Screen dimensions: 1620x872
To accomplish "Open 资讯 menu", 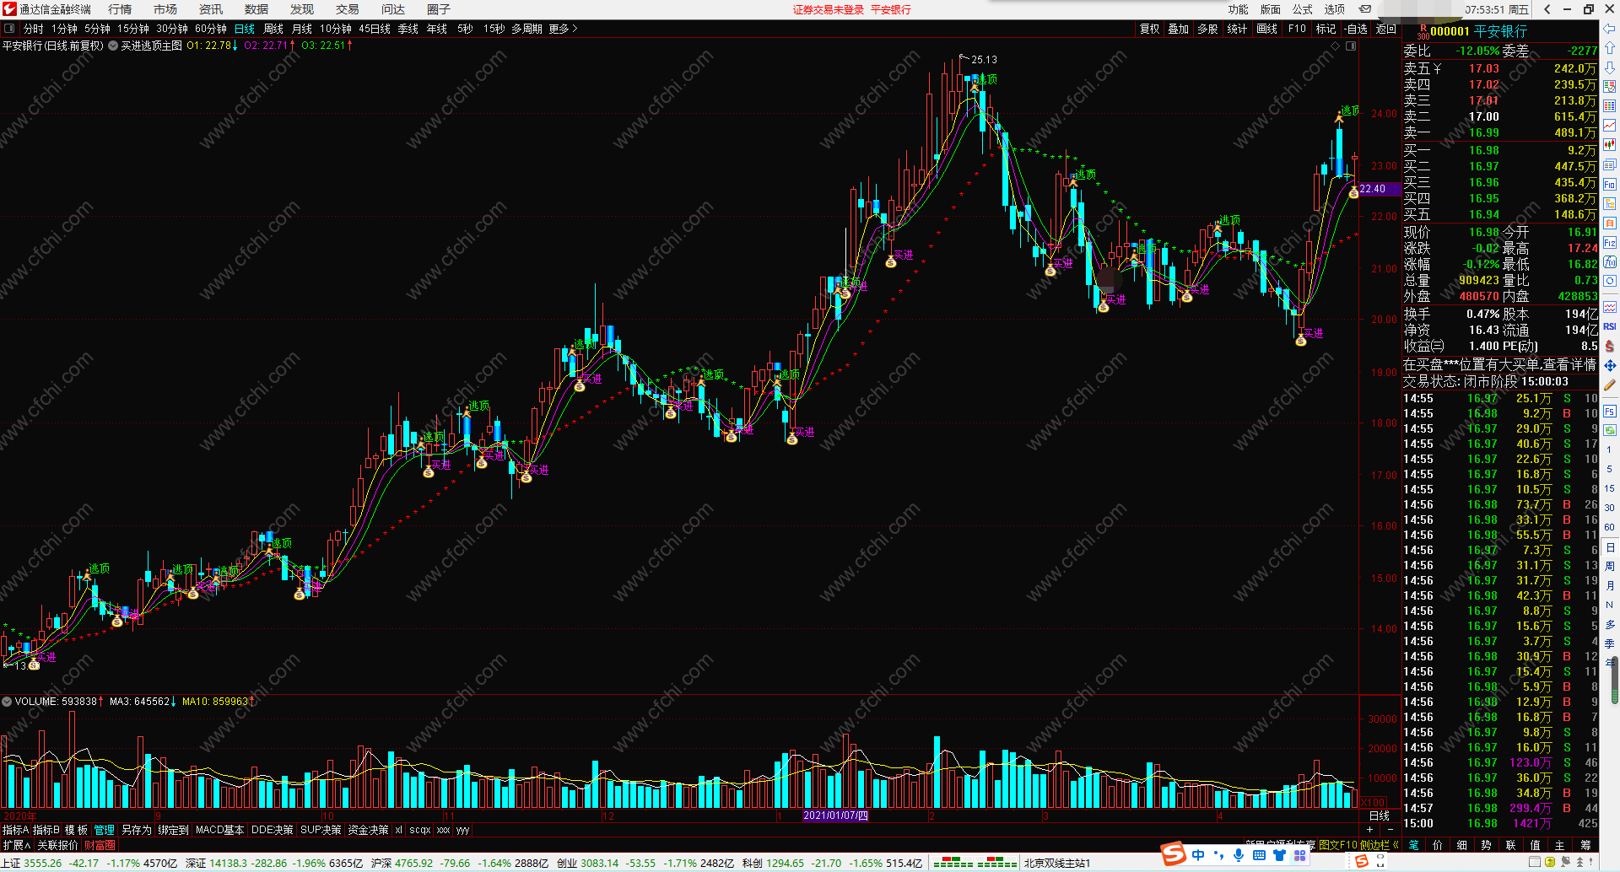I will 211,9.
